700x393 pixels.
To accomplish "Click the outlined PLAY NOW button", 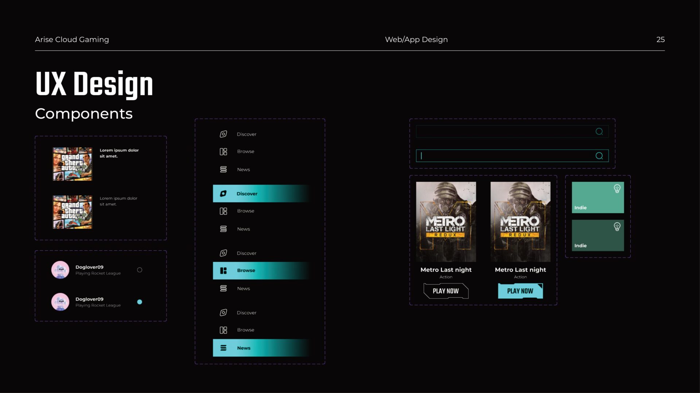I will pyautogui.click(x=446, y=291).
